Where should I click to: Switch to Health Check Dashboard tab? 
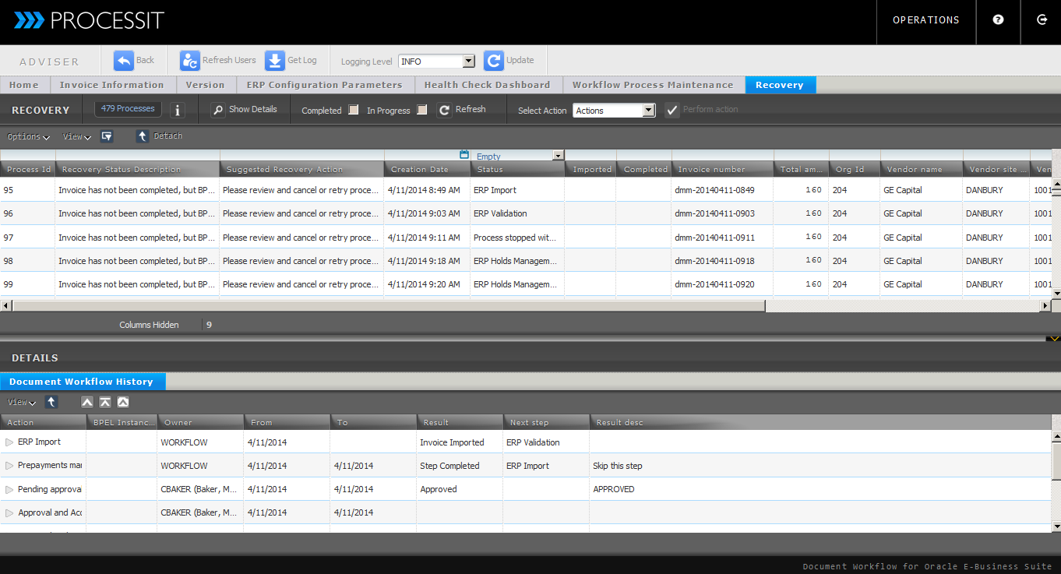[487, 85]
